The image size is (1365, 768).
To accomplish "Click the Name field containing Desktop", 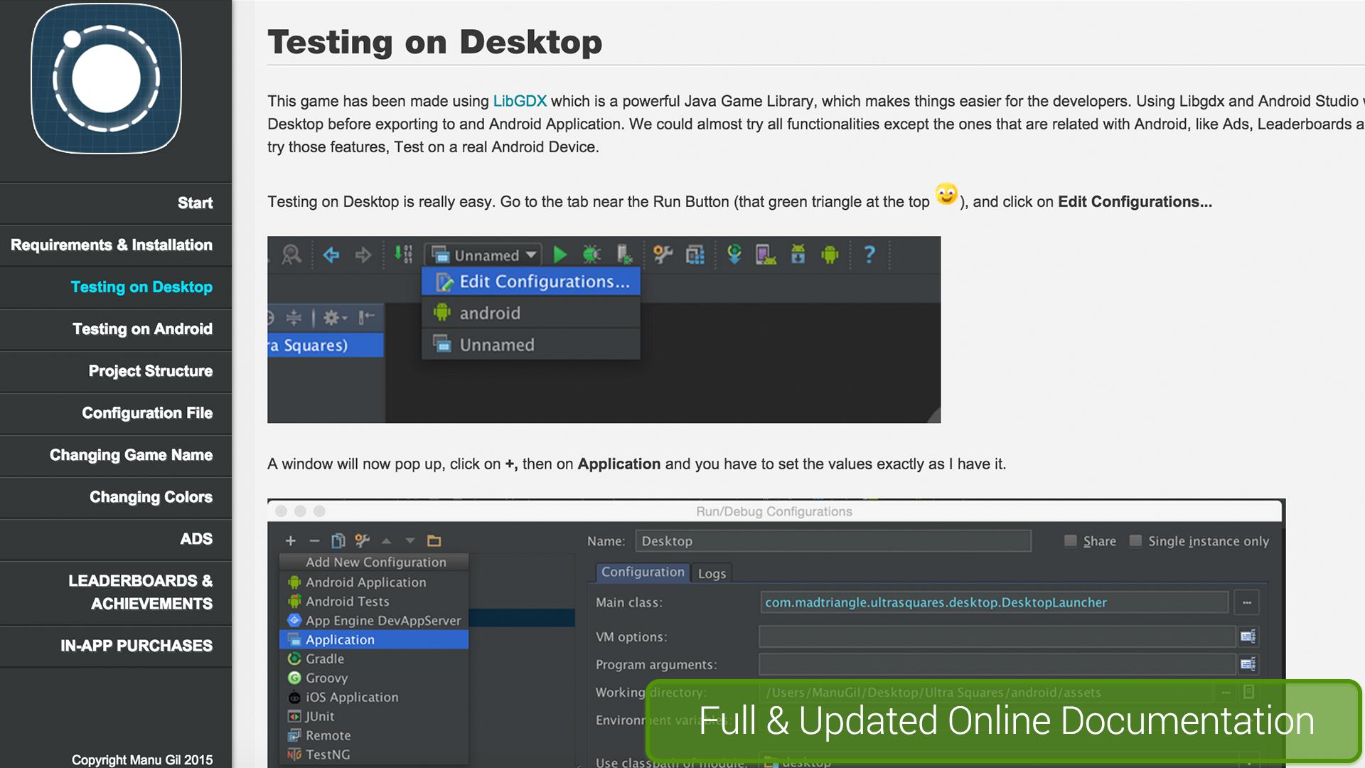I will click(833, 541).
